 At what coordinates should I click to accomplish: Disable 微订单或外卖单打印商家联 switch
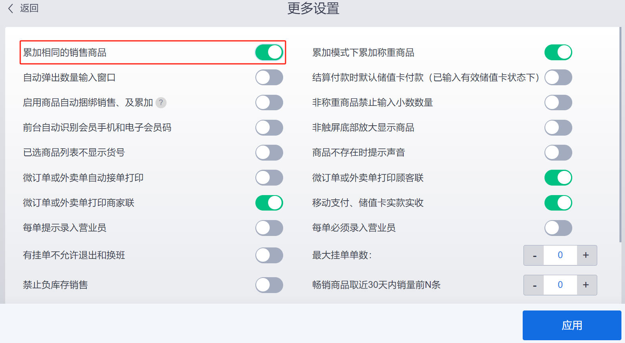pos(269,203)
